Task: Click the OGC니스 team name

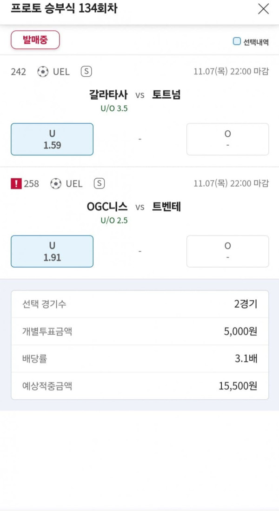Action: pyautogui.click(x=107, y=207)
